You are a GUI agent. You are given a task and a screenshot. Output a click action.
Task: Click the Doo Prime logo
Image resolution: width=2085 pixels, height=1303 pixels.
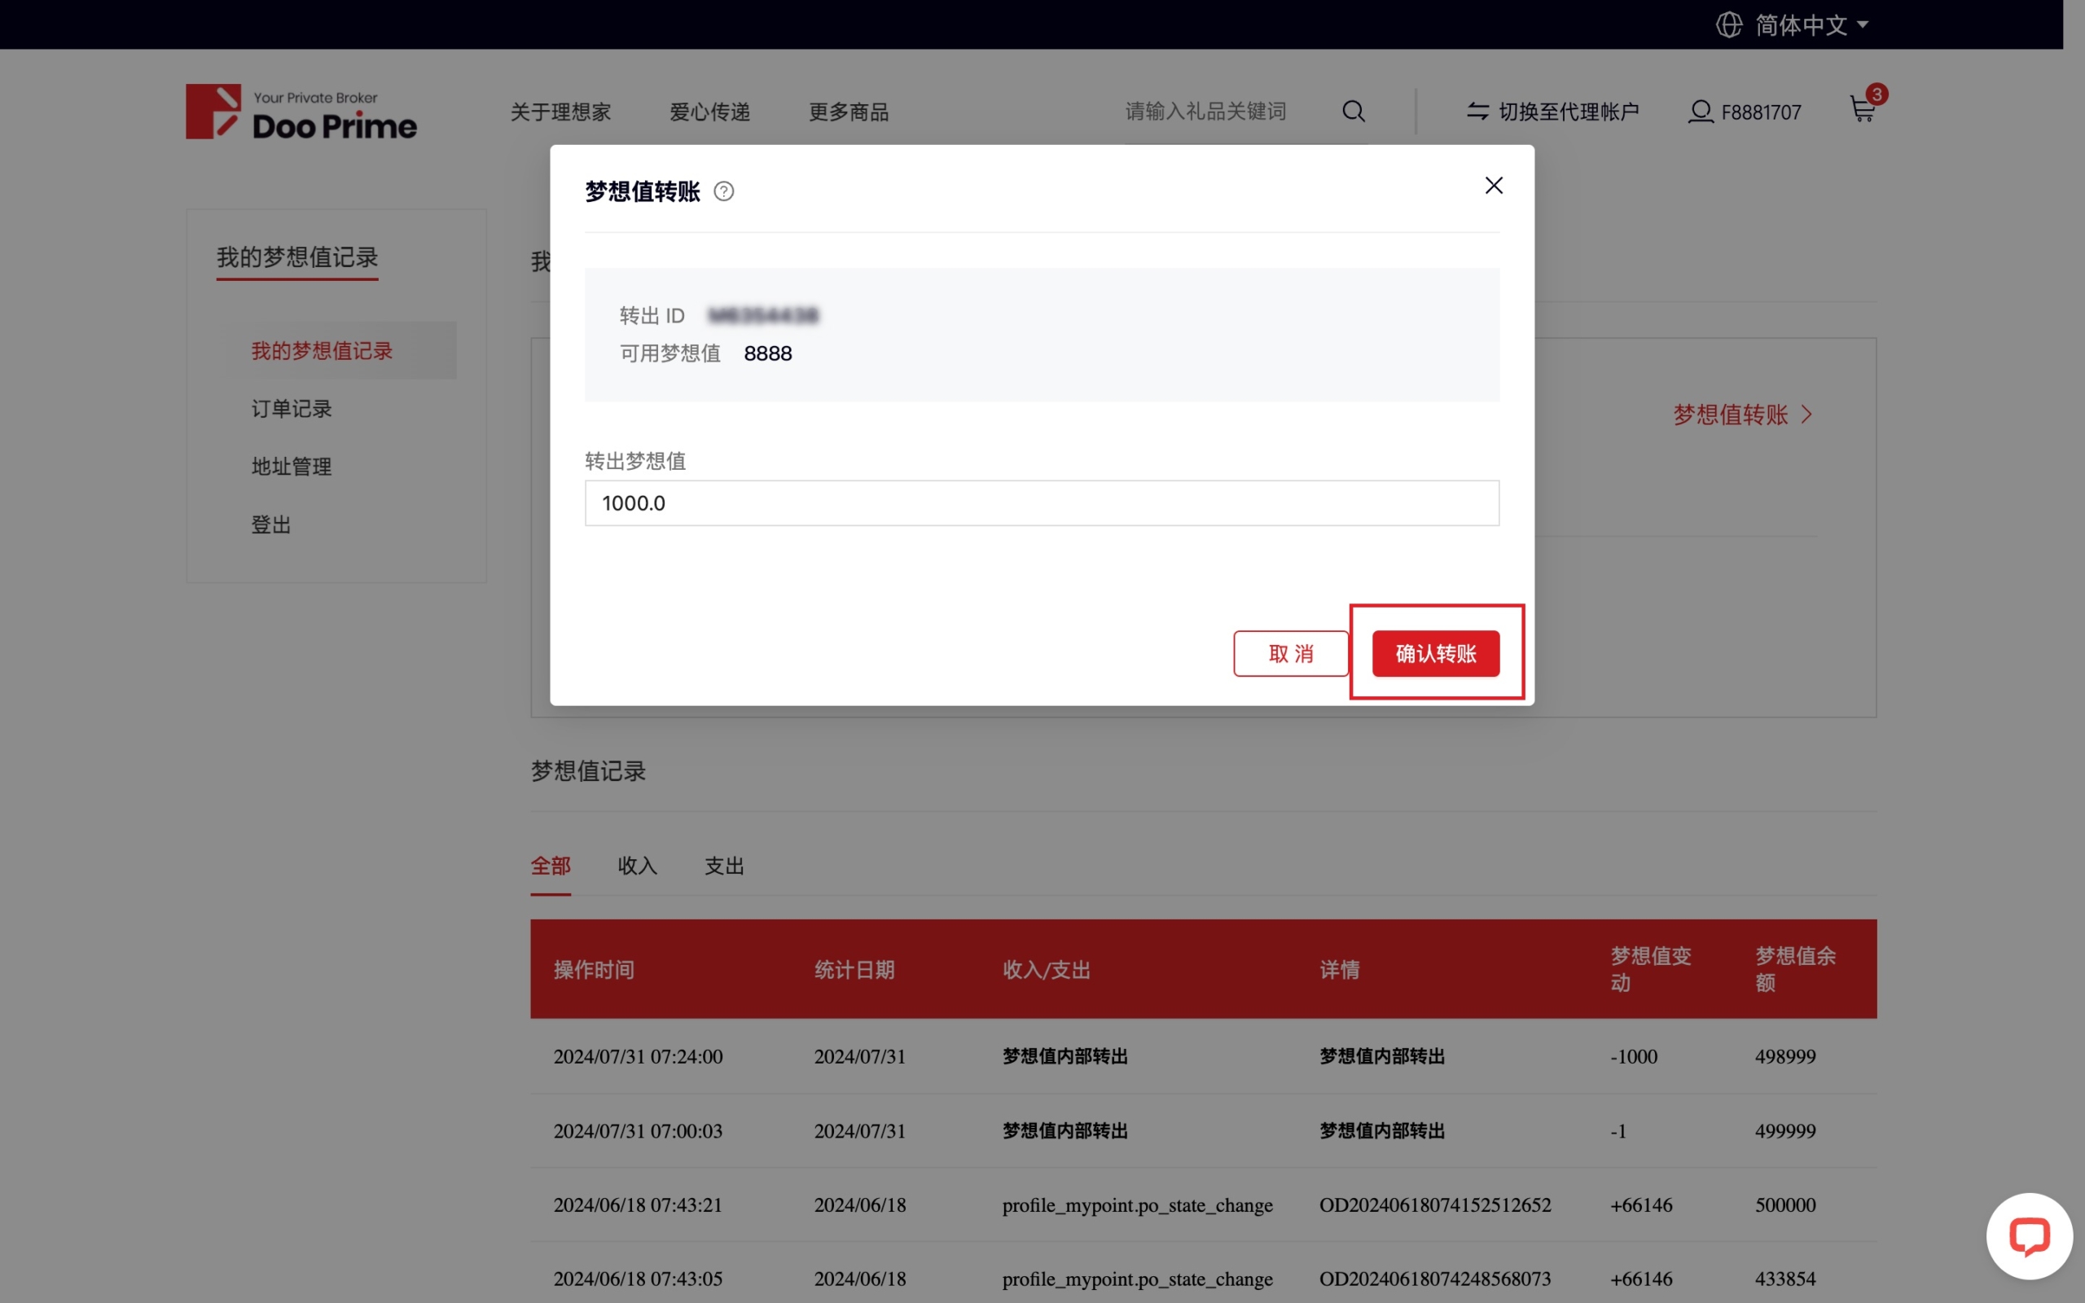301,112
